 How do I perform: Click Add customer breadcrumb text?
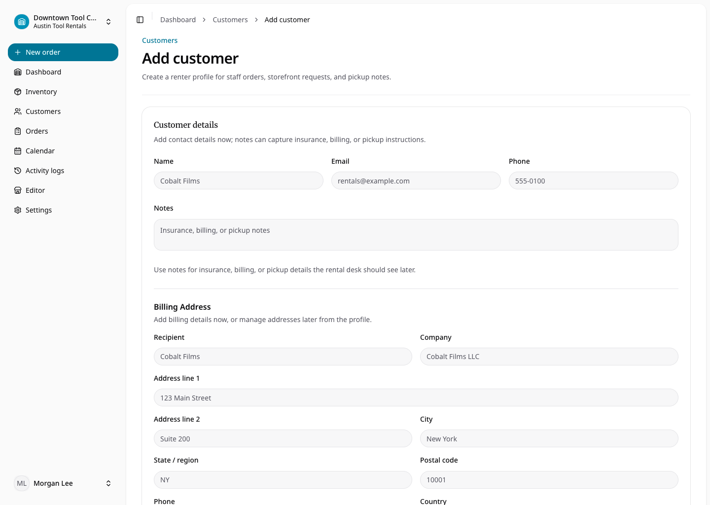pyautogui.click(x=287, y=20)
